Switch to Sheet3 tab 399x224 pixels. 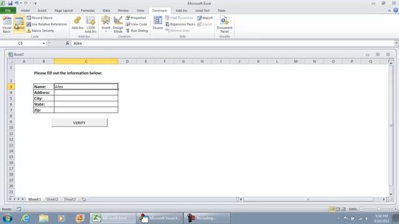point(70,199)
